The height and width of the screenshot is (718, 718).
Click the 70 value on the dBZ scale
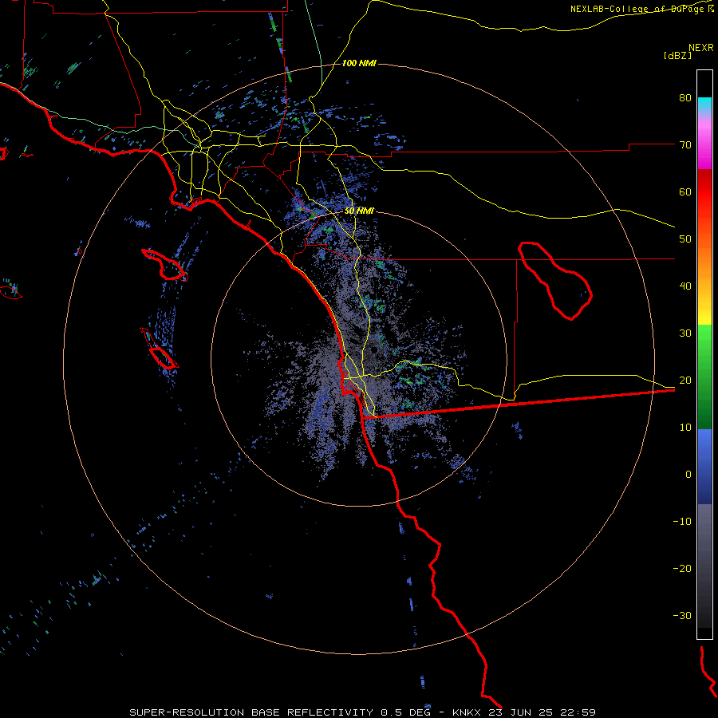coord(685,144)
